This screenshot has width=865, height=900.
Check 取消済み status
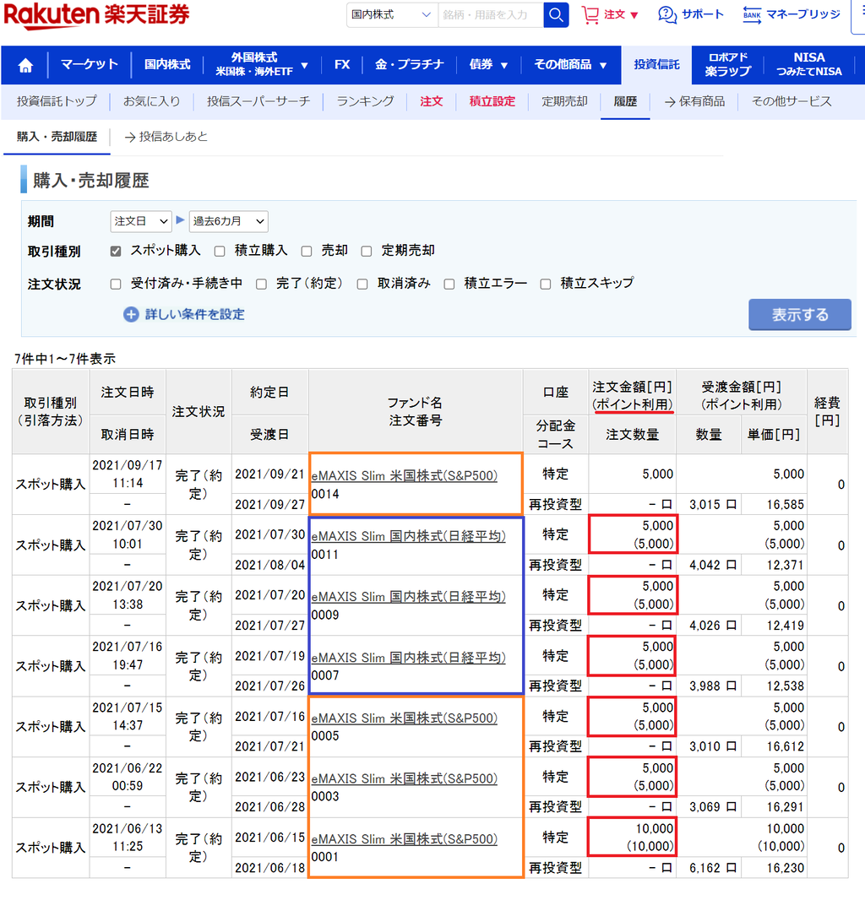[x=362, y=285]
